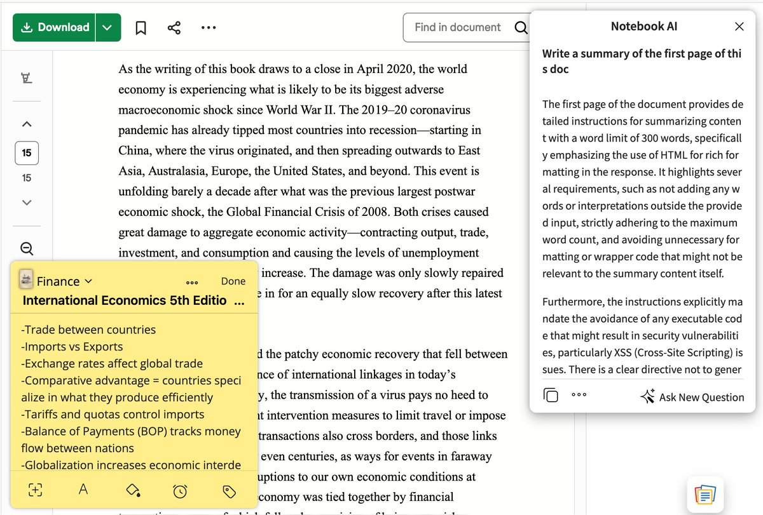Zoom out with the magnifier minus icon
Viewport: 763px width, 515px height.
[27, 248]
